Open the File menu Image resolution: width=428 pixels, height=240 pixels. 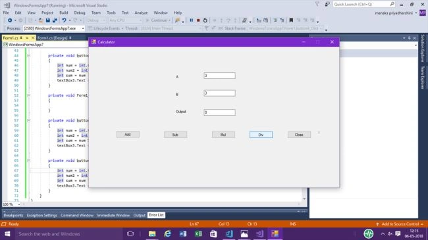coord(6,12)
